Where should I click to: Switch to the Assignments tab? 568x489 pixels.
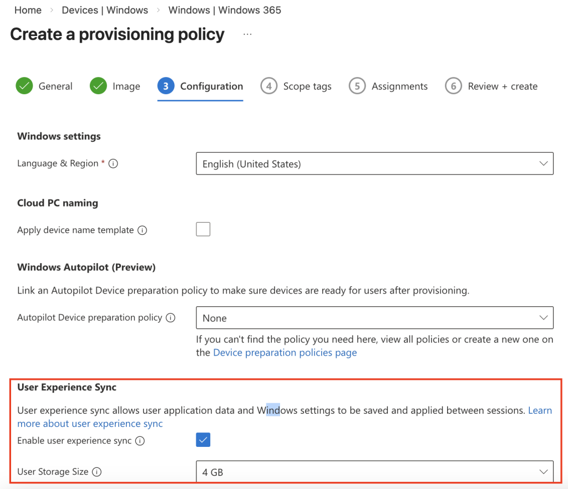pyautogui.click(x=388, y=86)
